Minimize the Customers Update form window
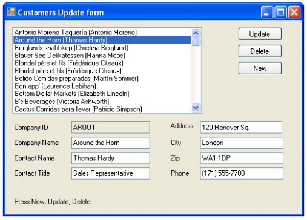The width and height of the screenshot is (307, 220). click(x=267, y=12)
